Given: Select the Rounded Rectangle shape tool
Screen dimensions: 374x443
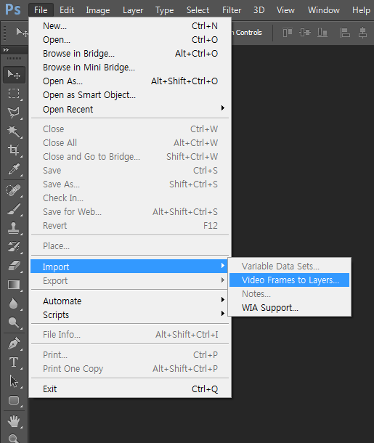Looking at the screenshot, I should (x=14, y=400).
